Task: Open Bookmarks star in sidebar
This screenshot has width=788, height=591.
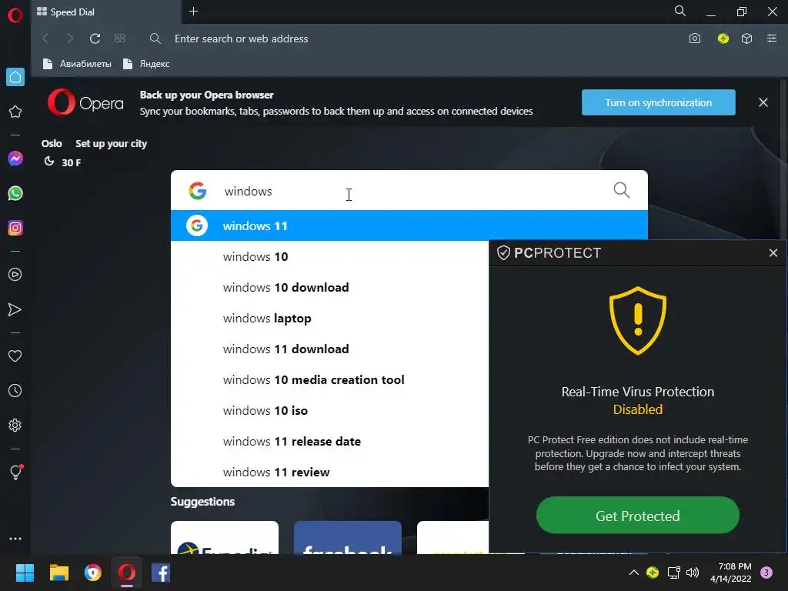Action: tap(15, 112)
